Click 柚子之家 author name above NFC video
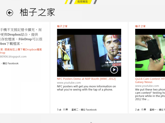This screenshot has width=165, height=123. [x=62, y=26]
